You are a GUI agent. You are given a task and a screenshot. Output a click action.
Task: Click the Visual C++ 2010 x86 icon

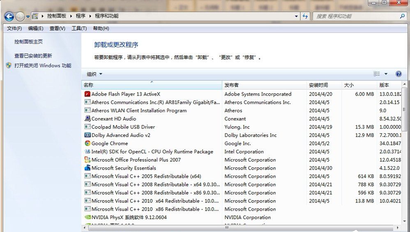click(88, 209)
